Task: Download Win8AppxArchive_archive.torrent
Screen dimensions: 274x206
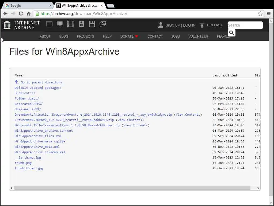Action: 44,131
